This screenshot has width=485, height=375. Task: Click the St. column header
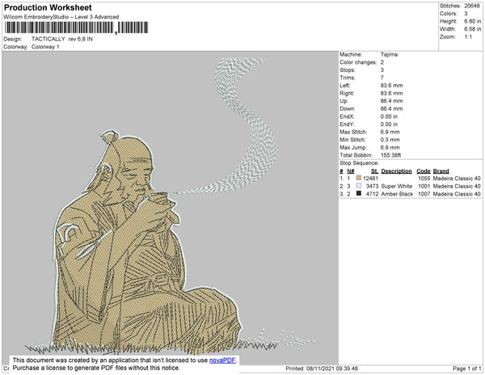[x=374, y=171]
